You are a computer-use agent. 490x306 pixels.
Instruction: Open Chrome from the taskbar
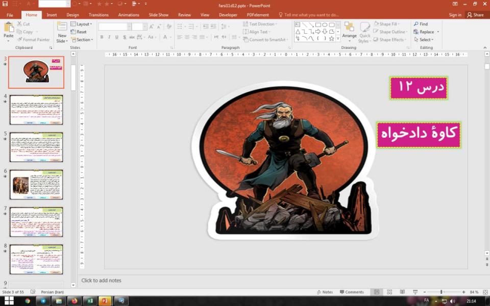[x=28, y=301]
